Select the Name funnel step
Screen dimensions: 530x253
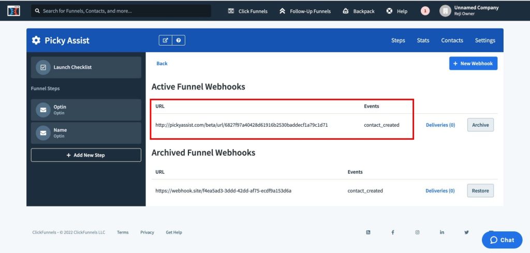tap(86, 133)
